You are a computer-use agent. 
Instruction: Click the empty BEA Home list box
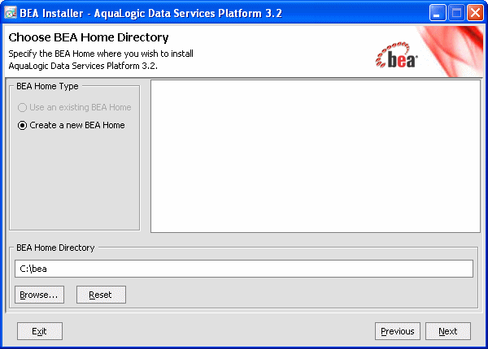pos(316,156)
